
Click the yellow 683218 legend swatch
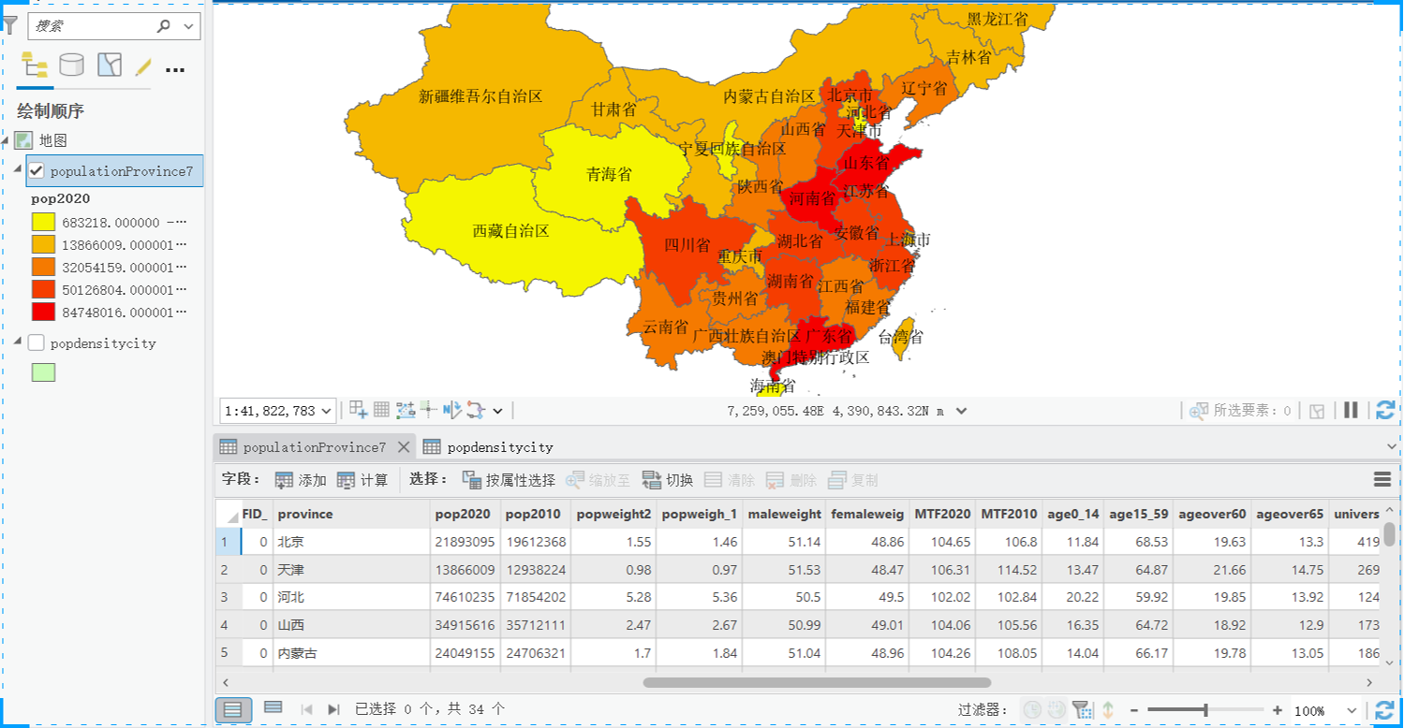pyautogui.click(x=43, y=223)
